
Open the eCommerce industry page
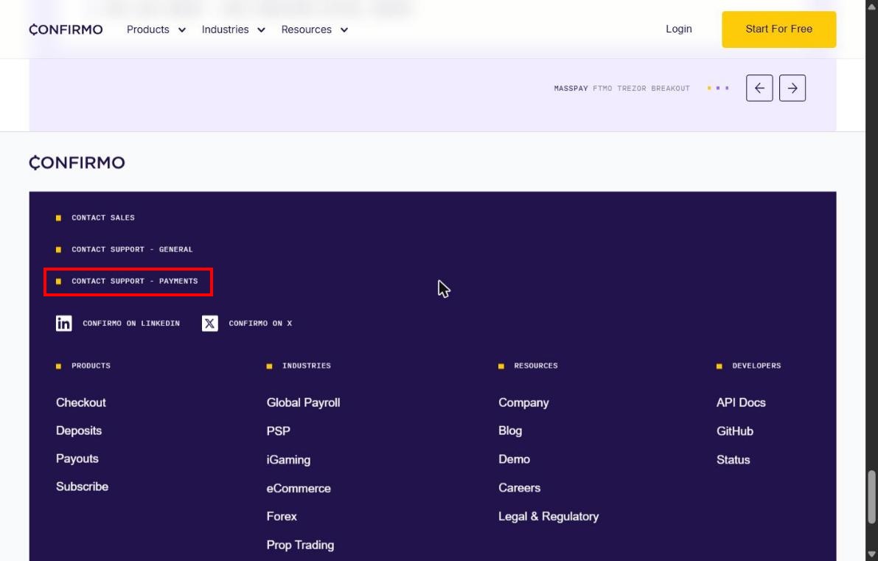(299, 488)
